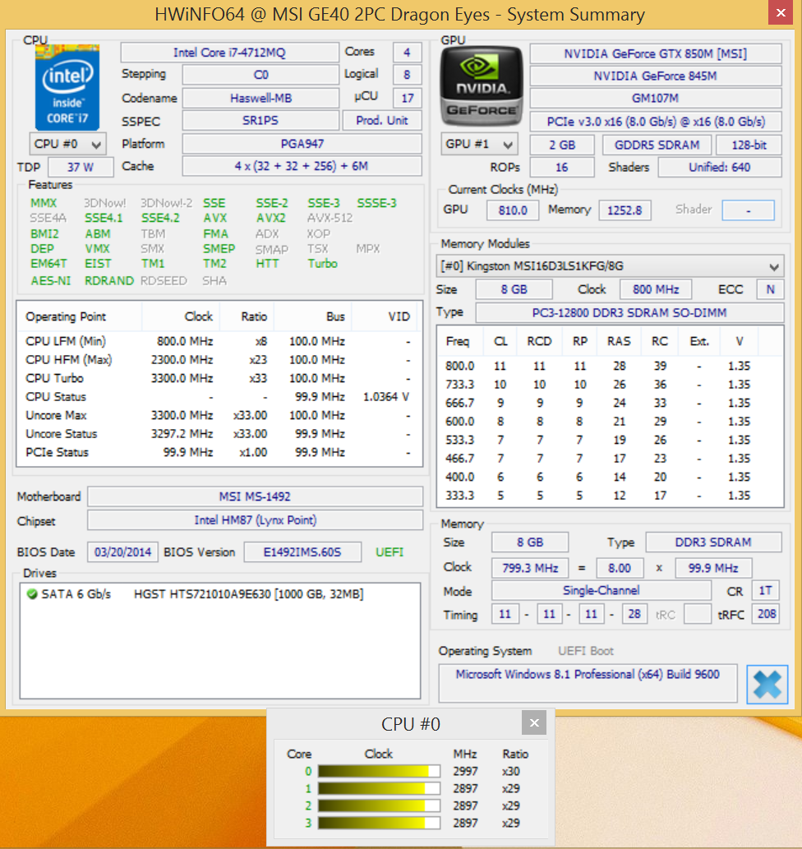Click the Turbo feature label

pyautogui.click(x=322, y=264)
